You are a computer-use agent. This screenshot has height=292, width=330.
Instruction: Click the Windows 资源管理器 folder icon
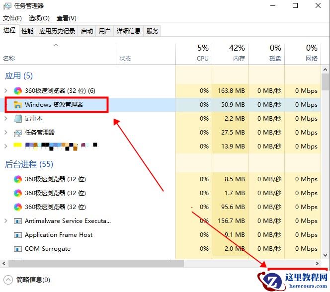18,105
